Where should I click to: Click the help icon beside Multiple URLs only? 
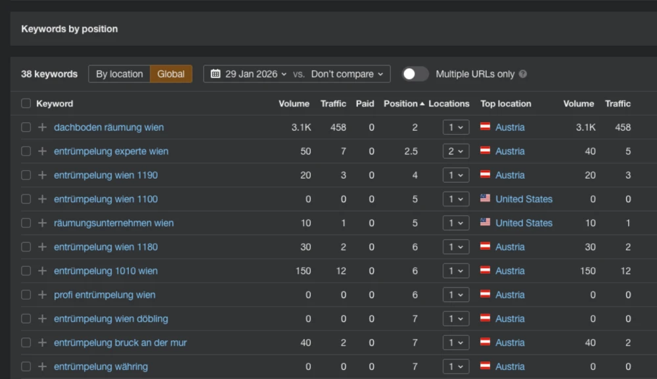click(523, 74)
